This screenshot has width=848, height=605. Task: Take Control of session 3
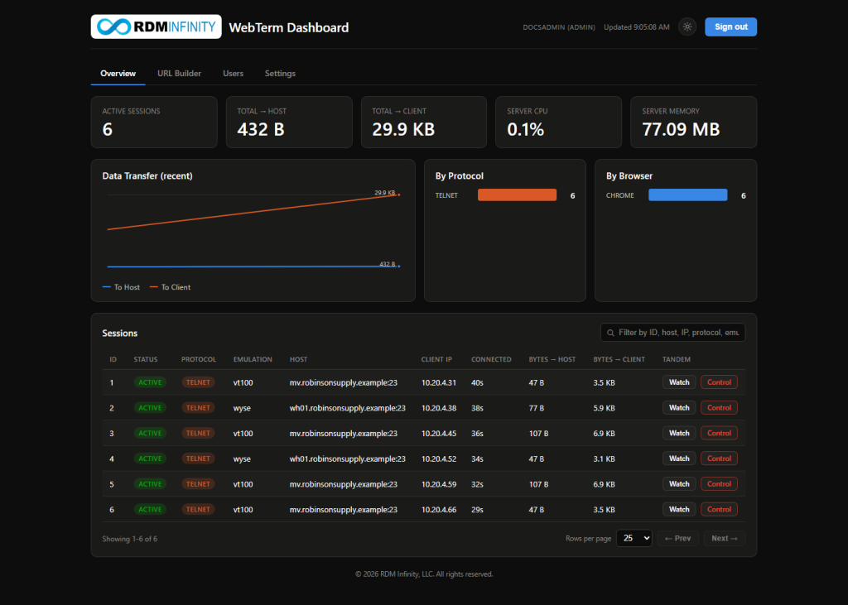tap(720, 433)
